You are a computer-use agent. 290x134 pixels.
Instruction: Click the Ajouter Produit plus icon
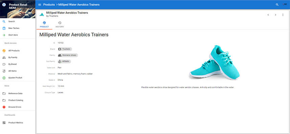pos(4,78)
